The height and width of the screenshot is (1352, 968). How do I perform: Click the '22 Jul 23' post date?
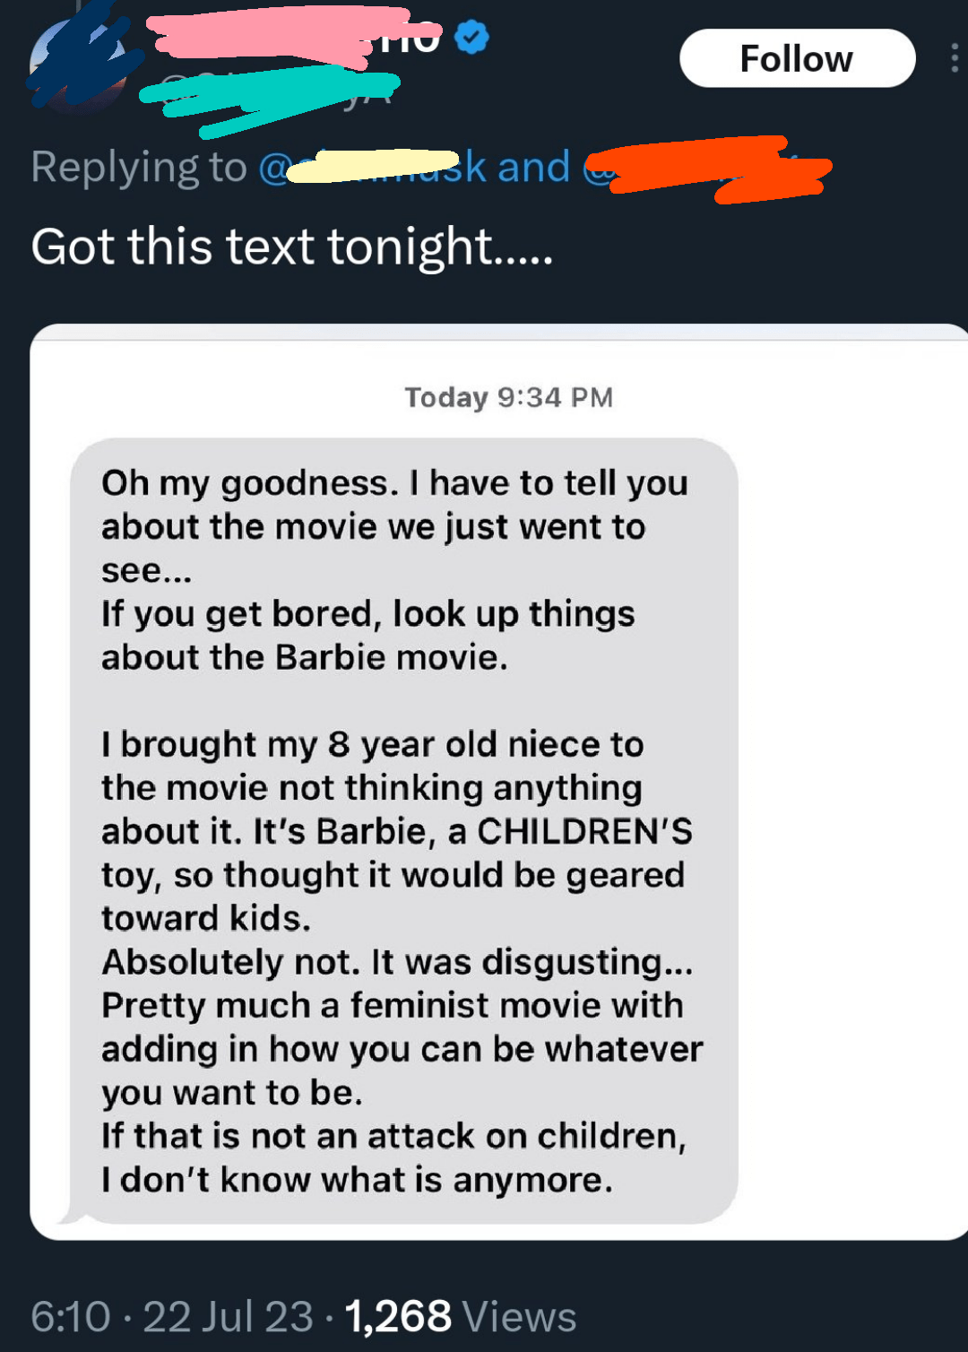[x=228, y=1316]
